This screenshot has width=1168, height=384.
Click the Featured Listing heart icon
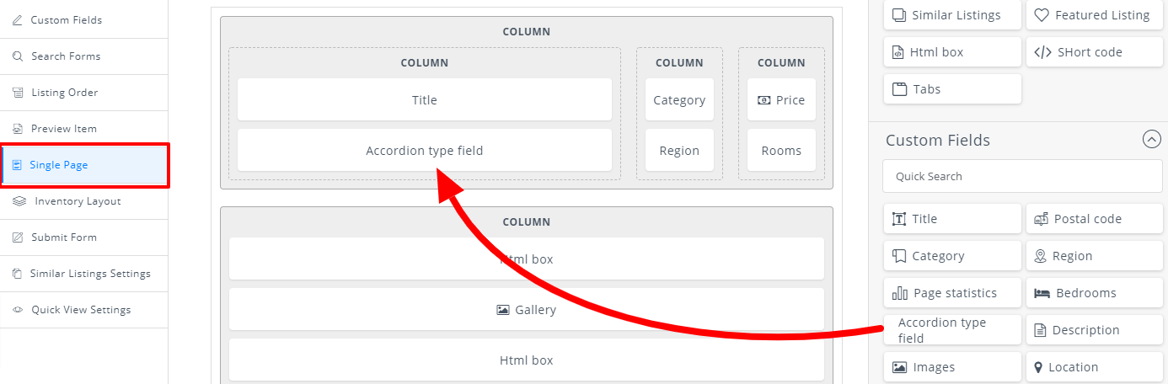pyautogui.click(x=1041, y=15)
